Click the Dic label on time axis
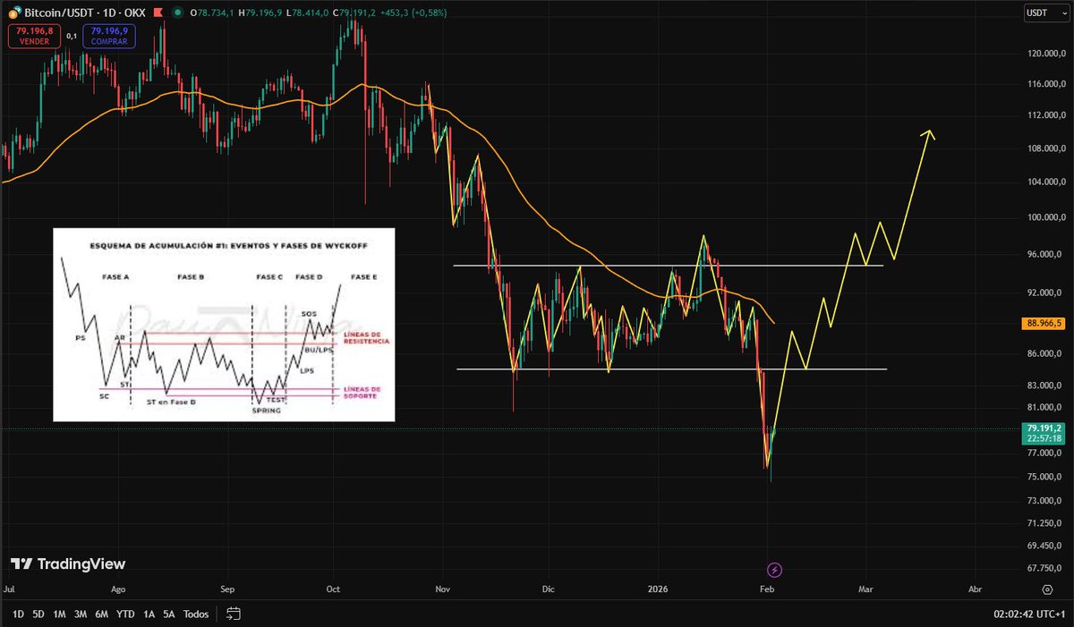Image resolution: width=1074 pixels, height=627 pixels. pyautogui.click(x=549, y=590)
